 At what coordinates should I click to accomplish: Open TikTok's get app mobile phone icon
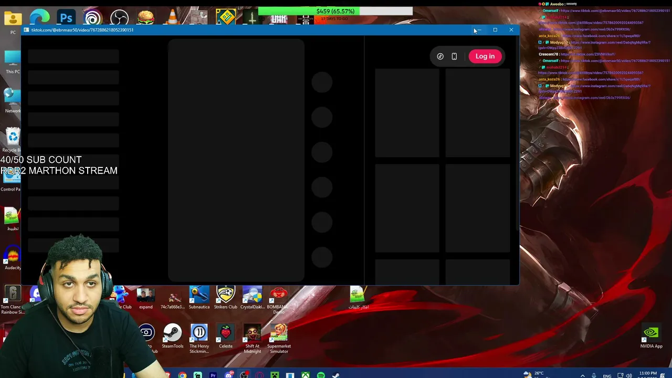pyautogui.click(x=454, y=56)
